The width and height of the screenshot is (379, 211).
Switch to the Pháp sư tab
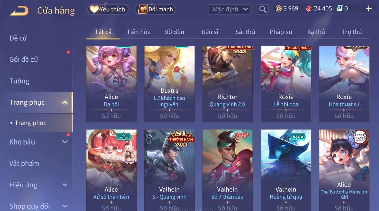click(x=281, y=32)
